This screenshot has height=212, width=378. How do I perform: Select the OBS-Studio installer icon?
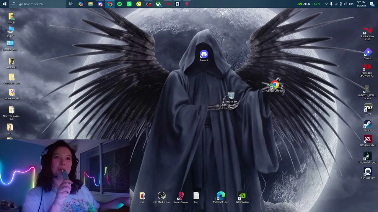pyautogui.click(x=162, y=198)
